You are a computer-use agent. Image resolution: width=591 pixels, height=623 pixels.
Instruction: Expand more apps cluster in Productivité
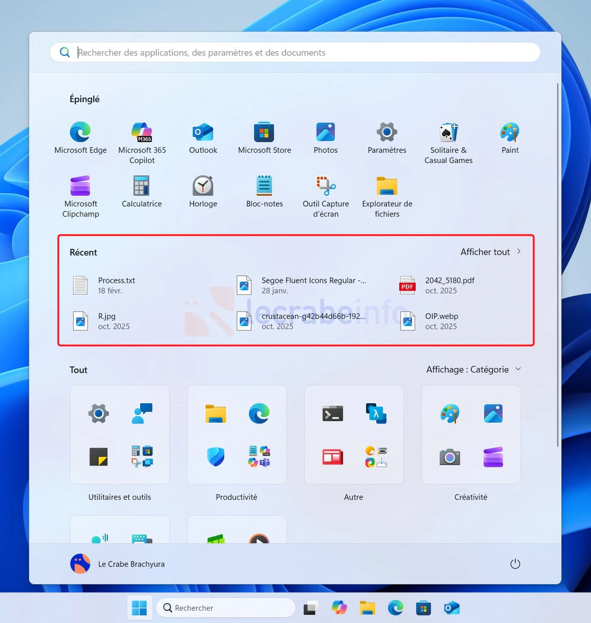tap(259, 456)
